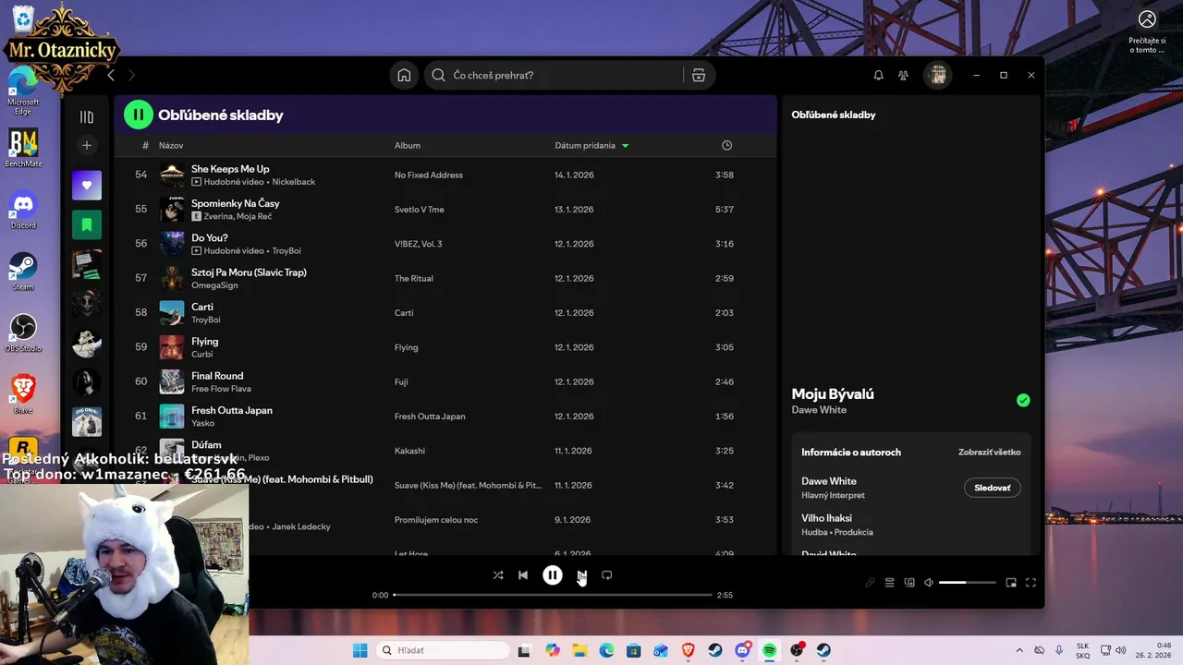Open the Discord desktop shortcut
The image size is (1183, 665).
tap(23, 211)
